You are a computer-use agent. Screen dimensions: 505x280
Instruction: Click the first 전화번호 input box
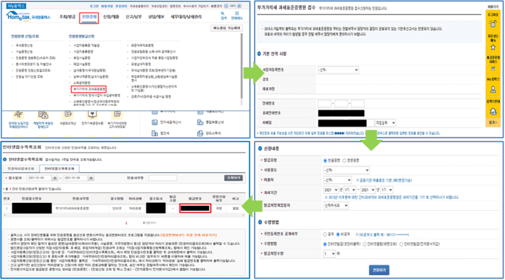[324, 104]
